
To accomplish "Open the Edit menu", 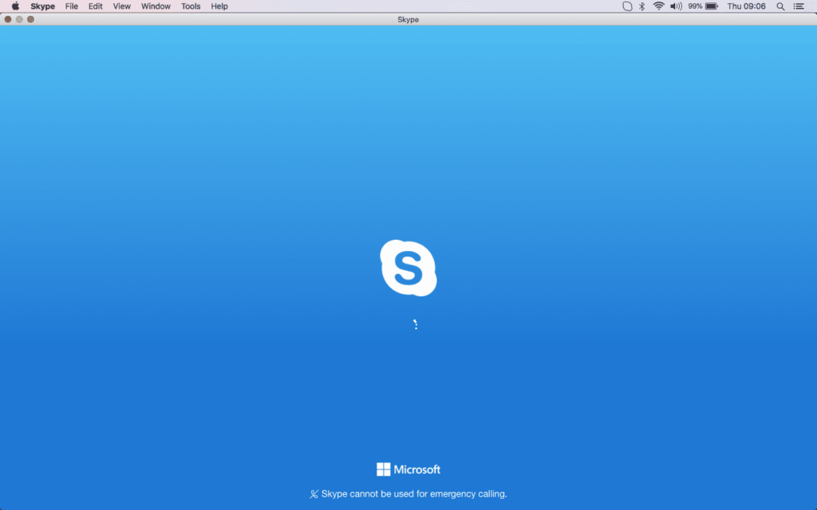I will tap(96, 6).
